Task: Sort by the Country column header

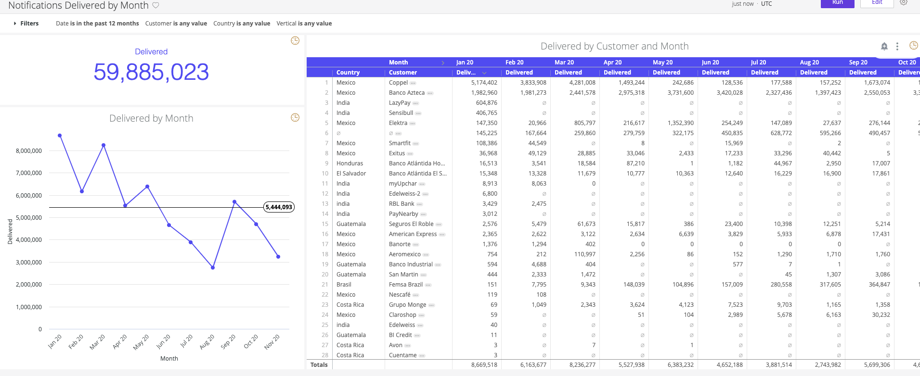Action: click(348, 73)
